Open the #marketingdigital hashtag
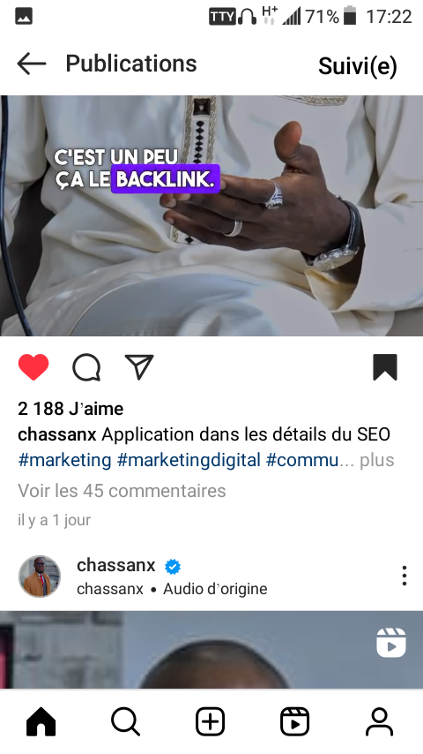 (x=189, y=460)
